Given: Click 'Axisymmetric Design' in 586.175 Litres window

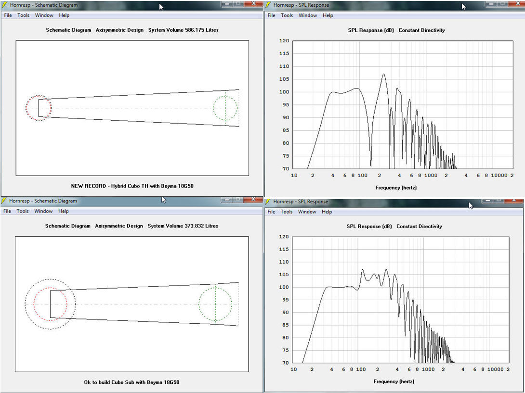Looking at the screenshot, I should click(x=119, y=30).
